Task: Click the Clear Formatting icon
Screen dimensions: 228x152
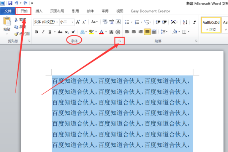Action: point(105,22)
